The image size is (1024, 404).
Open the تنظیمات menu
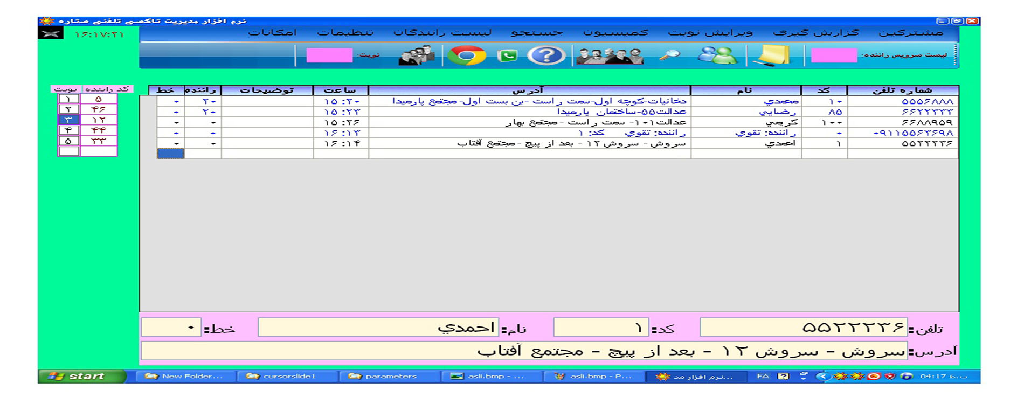[345, 33]
